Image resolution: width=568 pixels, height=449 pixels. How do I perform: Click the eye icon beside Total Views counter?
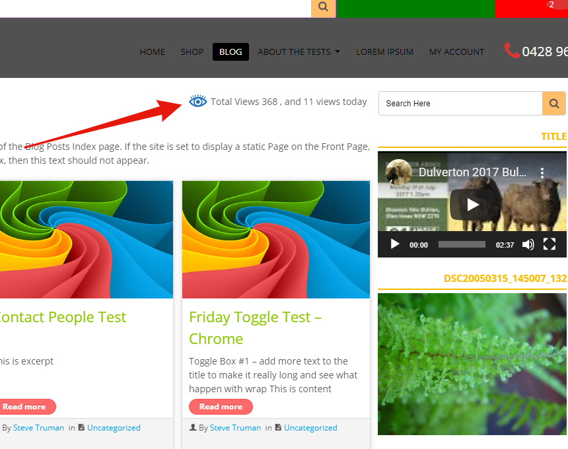[x=197, y=101]
